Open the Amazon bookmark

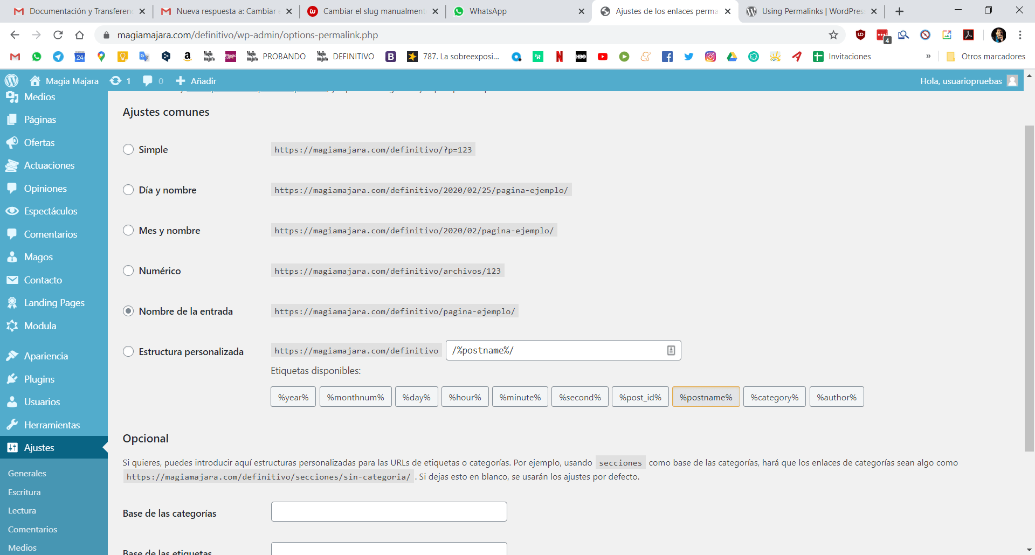point(188,57)
